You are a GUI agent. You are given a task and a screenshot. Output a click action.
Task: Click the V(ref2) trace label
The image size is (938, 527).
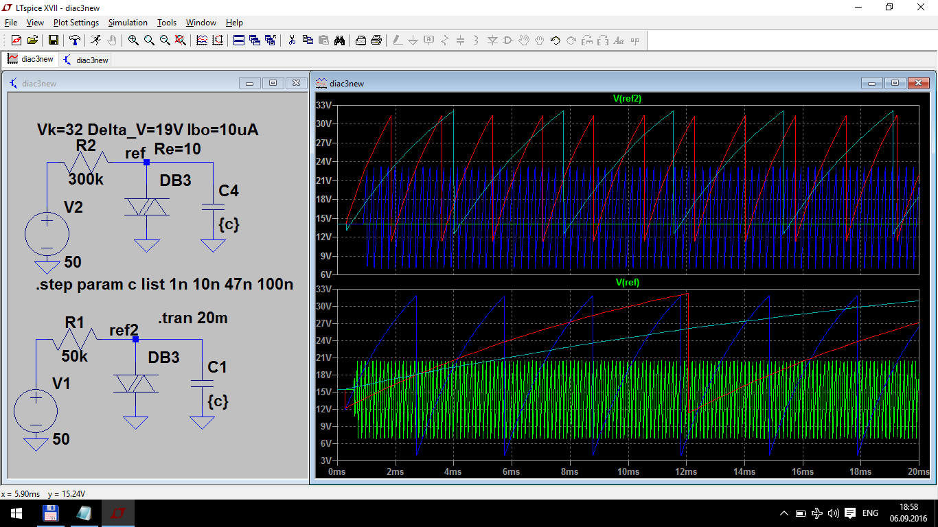[627, 99]
